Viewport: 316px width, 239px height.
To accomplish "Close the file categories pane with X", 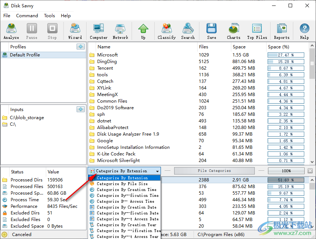I will coord(310,171).
